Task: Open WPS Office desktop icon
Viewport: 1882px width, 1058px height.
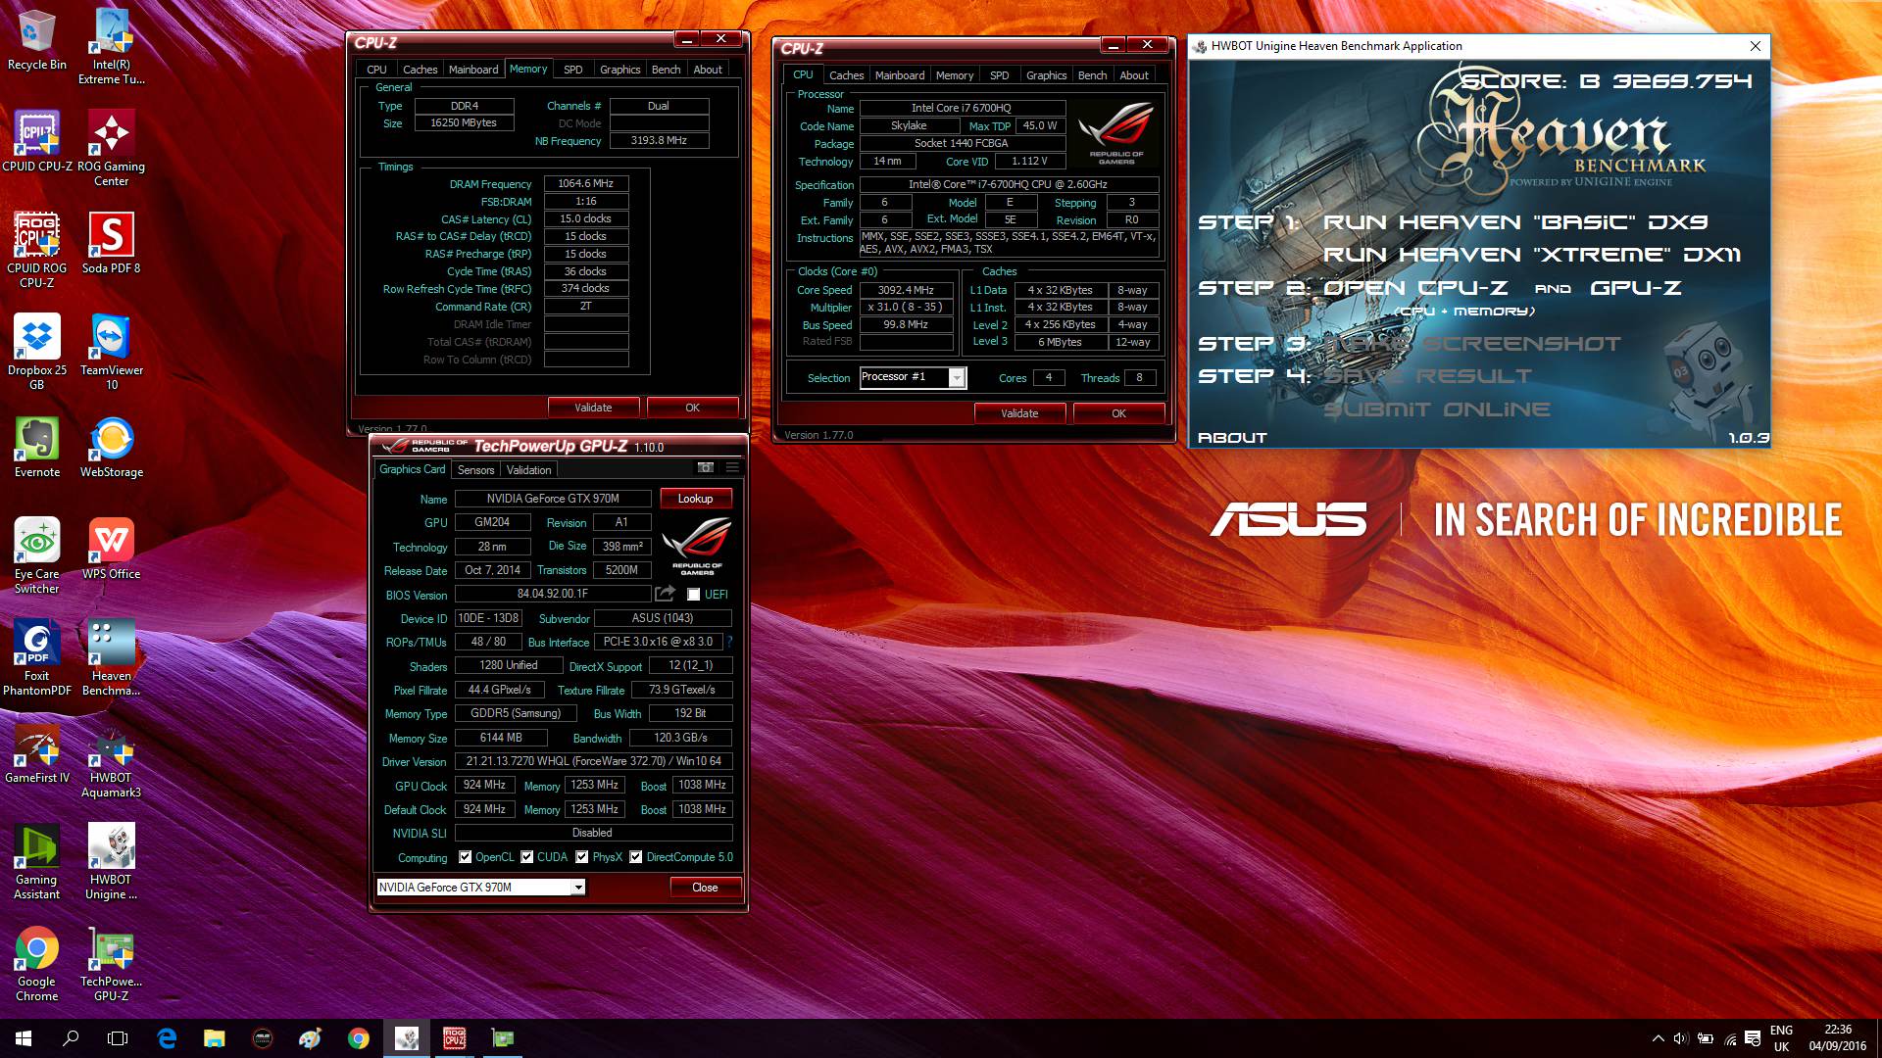Action: click(x=111, y=549)
